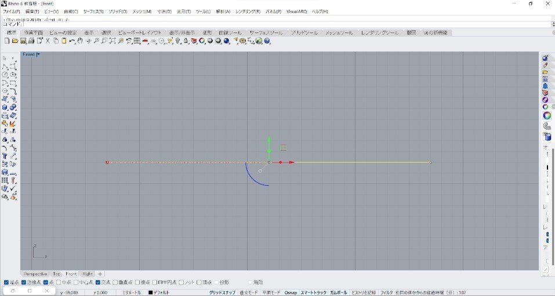Switch to the ソリッドツール toolbar tab
The width and height of the screenshot is (555, 296).
(304, 33)
